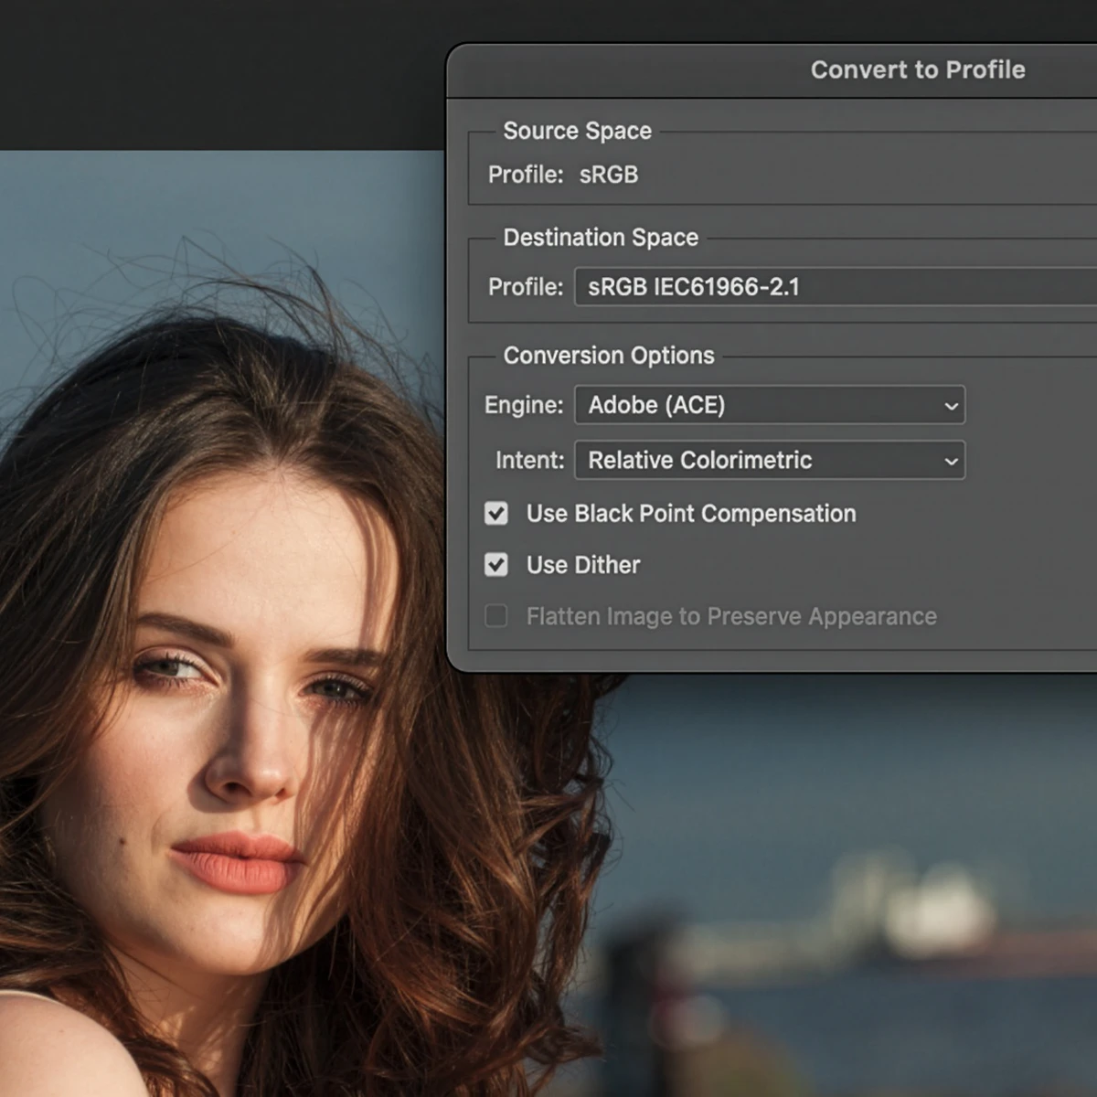1097x1097 pixels.
Task: Click the Flatten Image to Preserve Appearance checkbox
Action: (496, 616)
